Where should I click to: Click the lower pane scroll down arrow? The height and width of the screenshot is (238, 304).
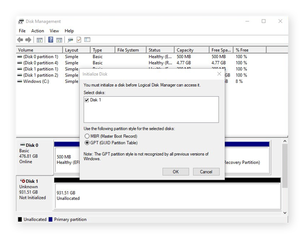pos(285,213)
